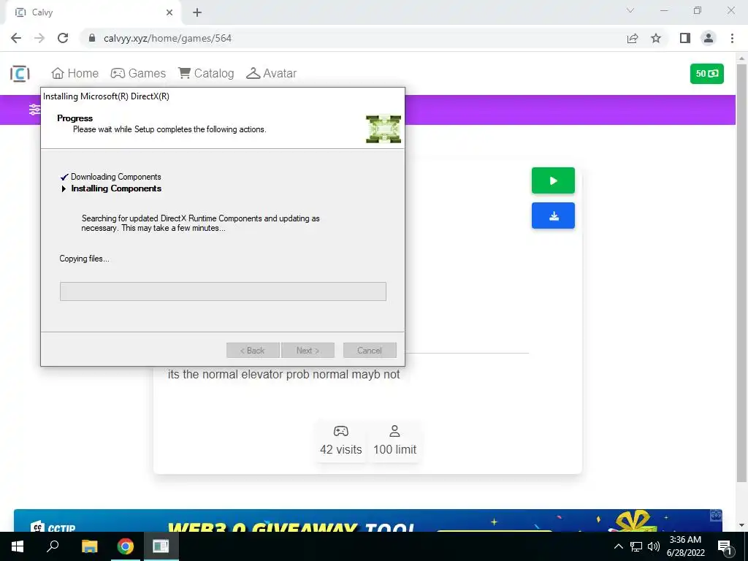The image size is (748, 561).
Task: Click the blue download button
Action: [x=553, y=215]
